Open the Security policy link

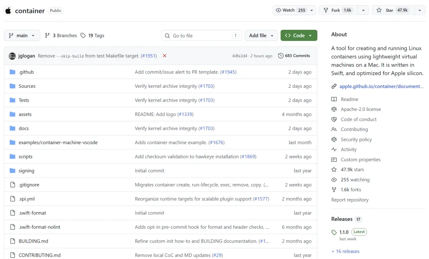coord(356,139)
